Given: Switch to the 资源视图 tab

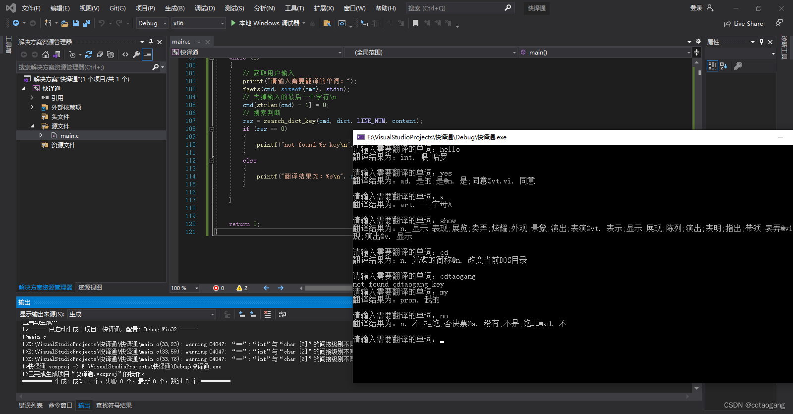Looking at the screenshot, I should coord(90,288).
